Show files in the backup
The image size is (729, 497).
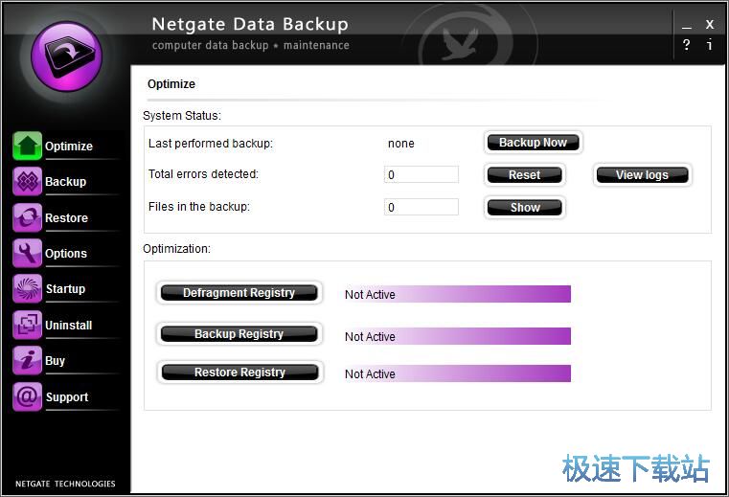coord(524,207)
